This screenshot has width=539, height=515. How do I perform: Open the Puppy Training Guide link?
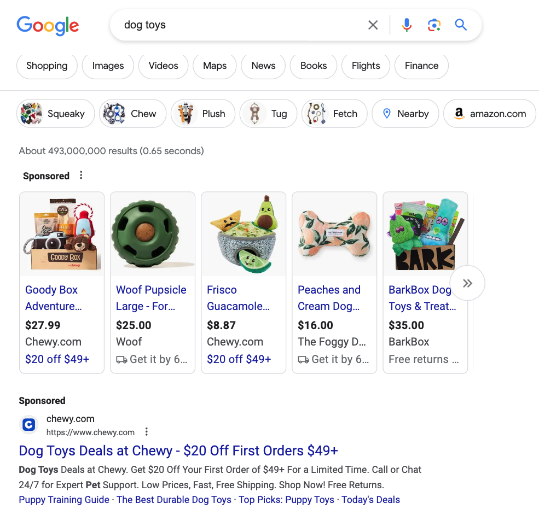(x=63, y=499)
